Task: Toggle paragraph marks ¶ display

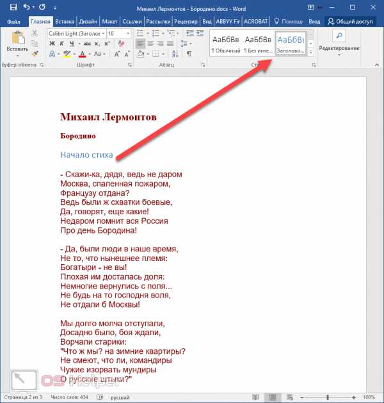Action: [189, 54]
